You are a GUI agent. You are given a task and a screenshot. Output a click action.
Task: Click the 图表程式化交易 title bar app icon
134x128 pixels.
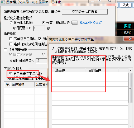pos(3,2)
